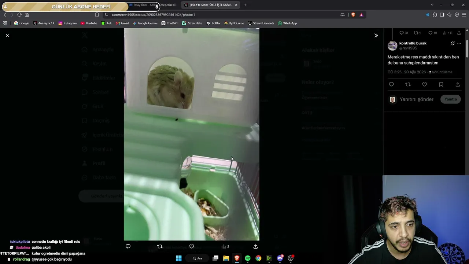The height and width of the screenshot is (264, 469).
Task: Click the taskbar Ara search box
Action: point(197,258)
